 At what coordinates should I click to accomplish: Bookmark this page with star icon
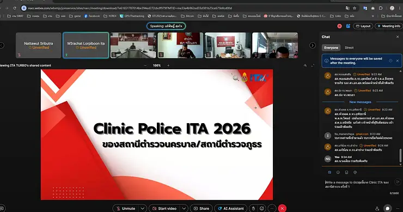tap(355, 8)
